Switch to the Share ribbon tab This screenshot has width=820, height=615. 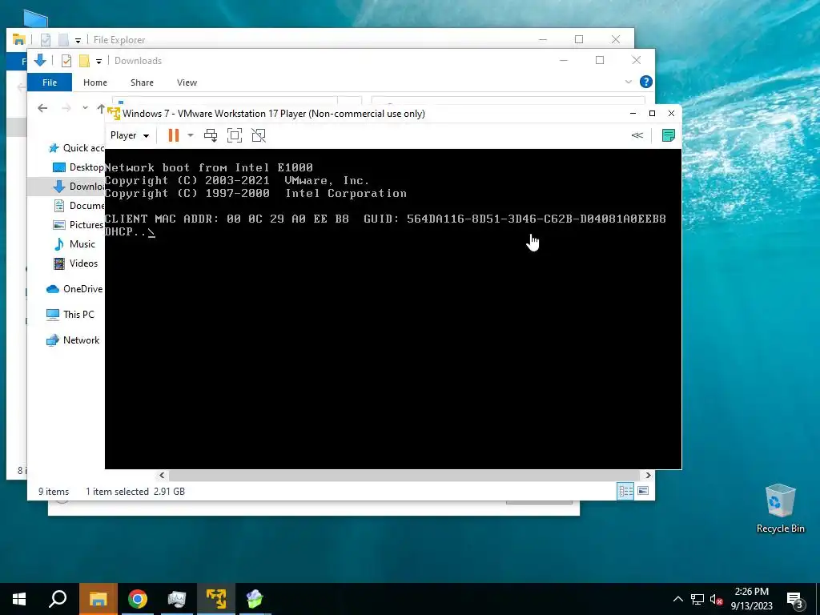pyautogui.click(x=142, y=82)
